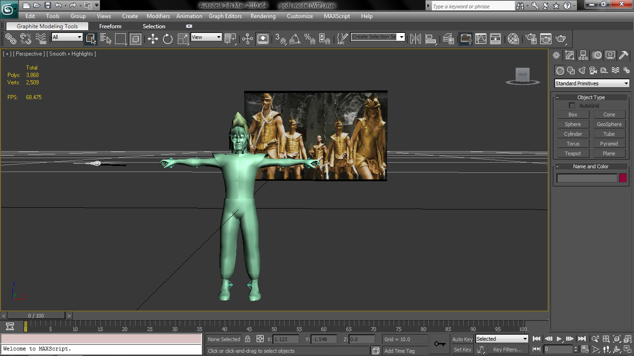The image size is (634, 356).
Task: Toggle Spinner Snap
Action: (x=325, y=39)
